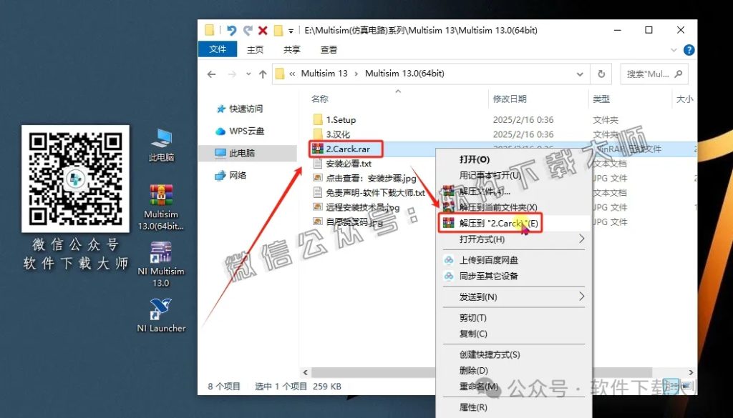Click the Back navigation arrow

coord(211,74)
